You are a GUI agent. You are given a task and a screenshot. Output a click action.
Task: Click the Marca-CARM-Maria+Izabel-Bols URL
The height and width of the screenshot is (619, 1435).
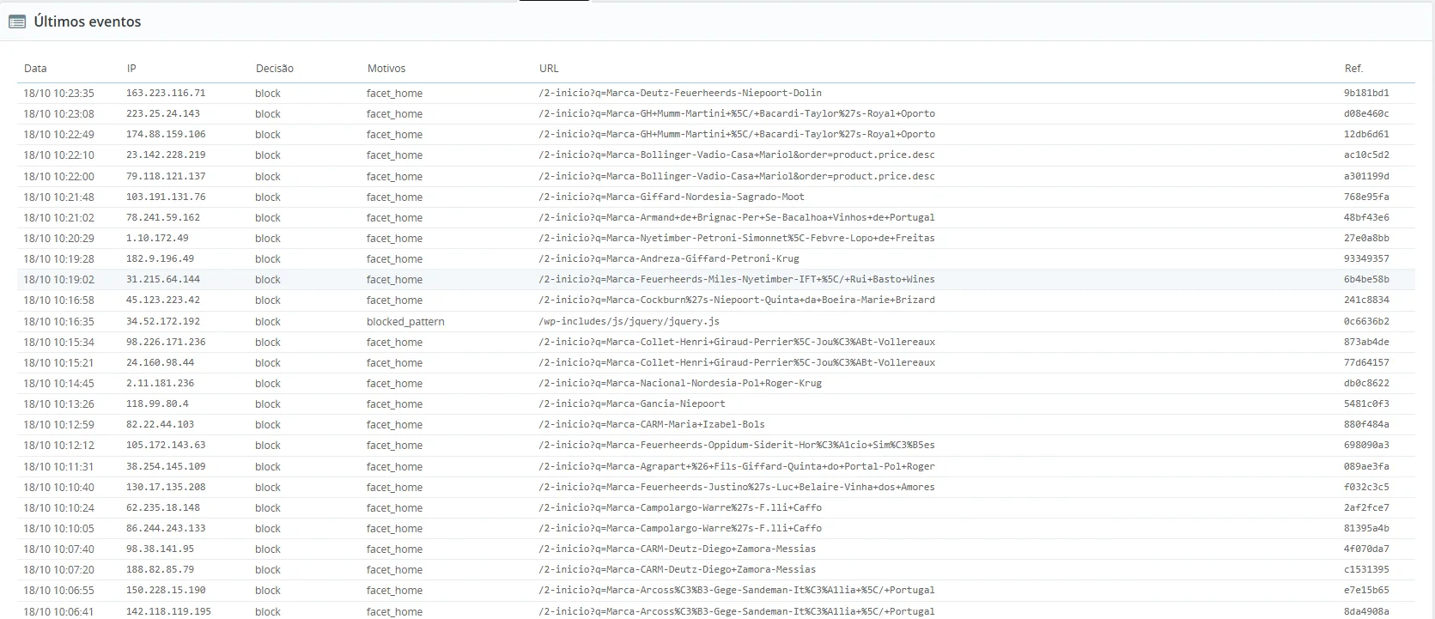[652, 424]
